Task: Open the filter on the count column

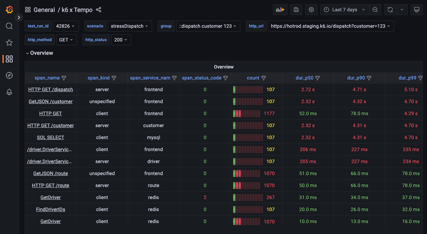Action: click(264, 78)
